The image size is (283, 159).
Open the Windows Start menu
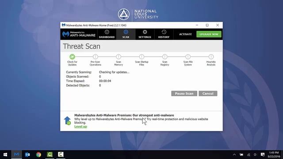pyautogui.click(x=5, y=155)
